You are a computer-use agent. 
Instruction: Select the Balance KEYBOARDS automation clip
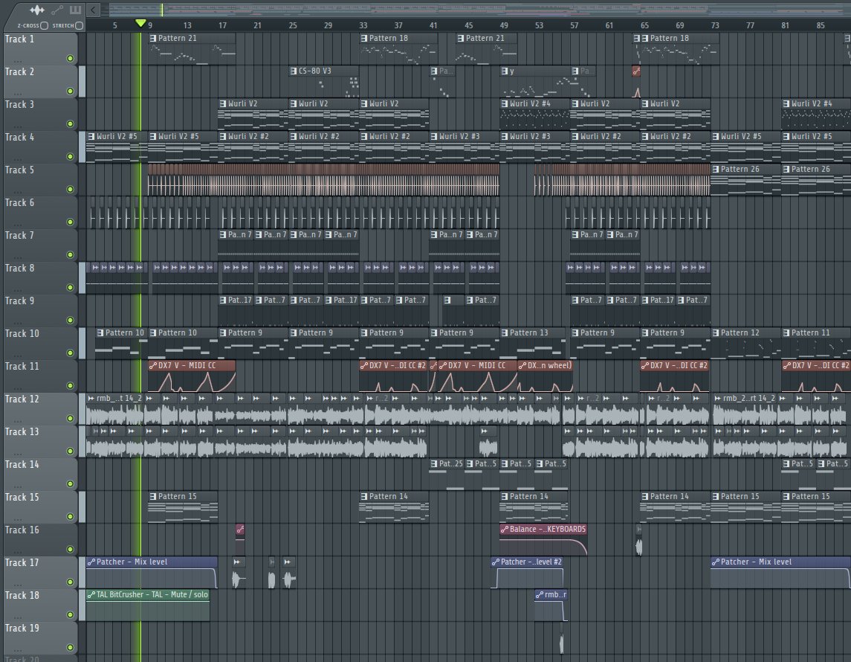click(544, 544)
